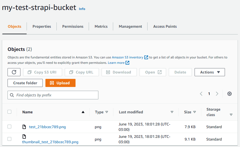Click the Delete button
Image resolution: width=240 pixels, height=147 pixels.
(x=180, y=72)
